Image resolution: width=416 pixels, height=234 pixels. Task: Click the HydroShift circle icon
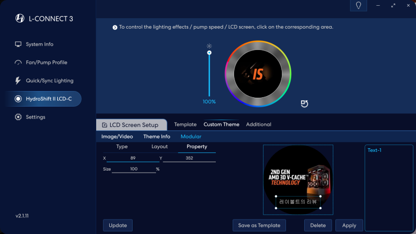(x=18, y=99)
